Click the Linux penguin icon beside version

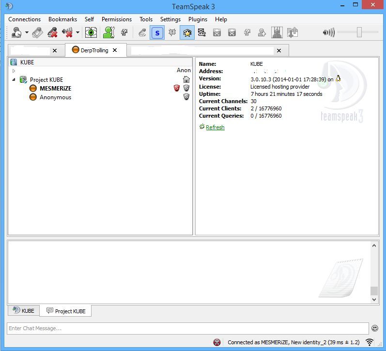338,78
